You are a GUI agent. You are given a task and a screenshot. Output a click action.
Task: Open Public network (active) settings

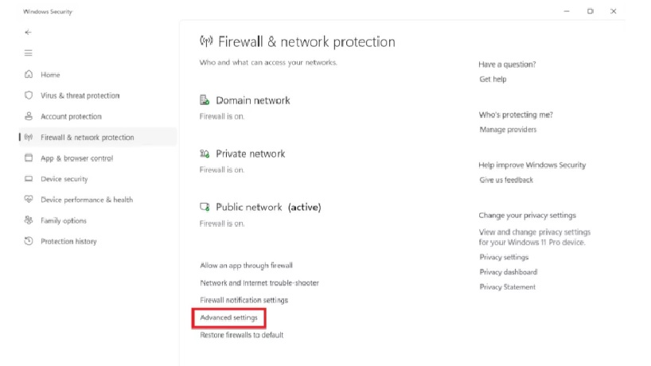pos(268,207)
